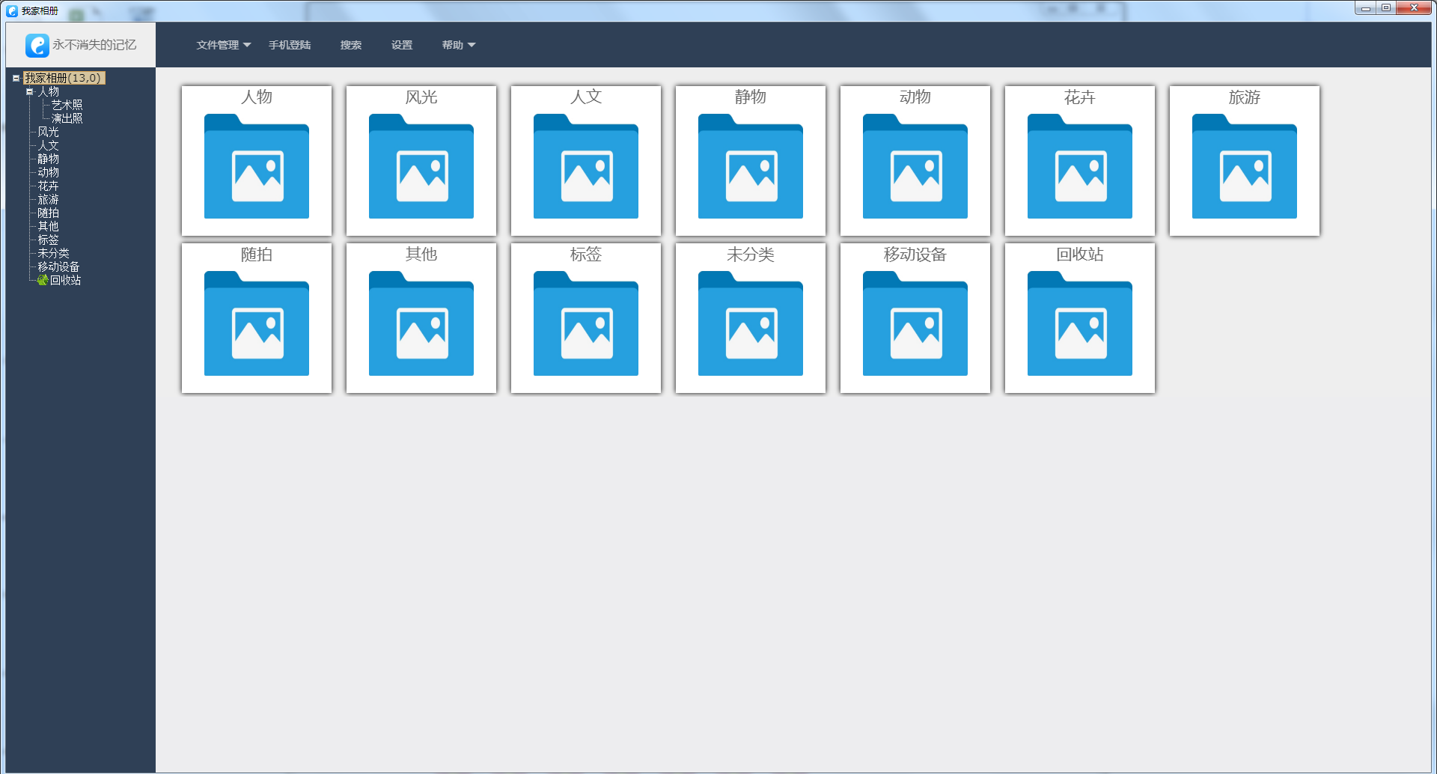Image resolution: width=1437 pixels, height=774 pixels.
Task: Select 动物 in the sidebar tree
Action: (x=49, y=172)
